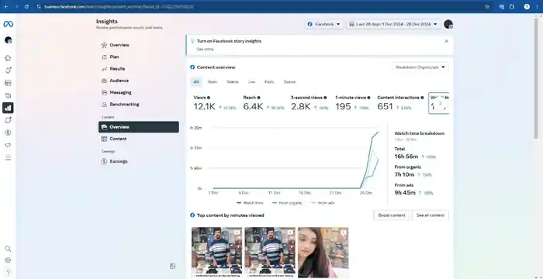The height and width of the screenshot is (279, 543).
Task: Click info icon next to 3-second views
Action: 325,98
